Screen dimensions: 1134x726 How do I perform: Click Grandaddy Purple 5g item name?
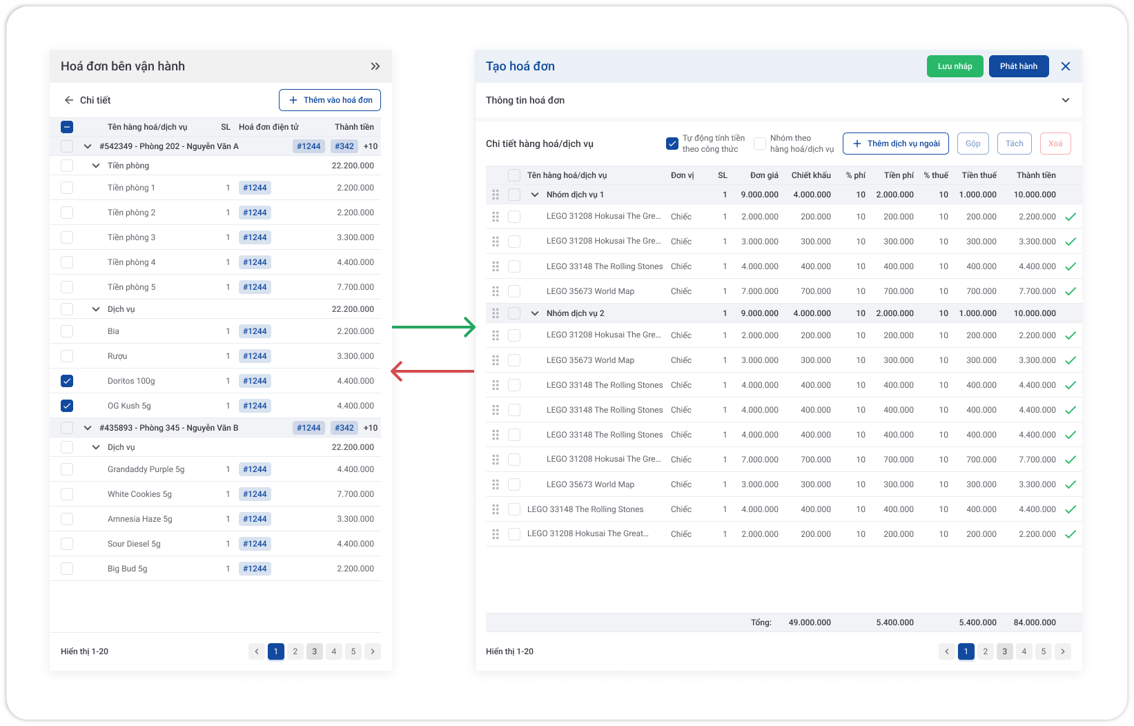coord(146,469)
